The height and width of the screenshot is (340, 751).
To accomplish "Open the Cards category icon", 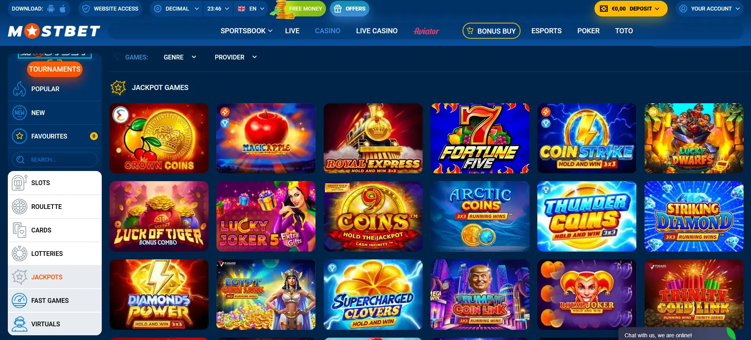I will coord(19,230).
